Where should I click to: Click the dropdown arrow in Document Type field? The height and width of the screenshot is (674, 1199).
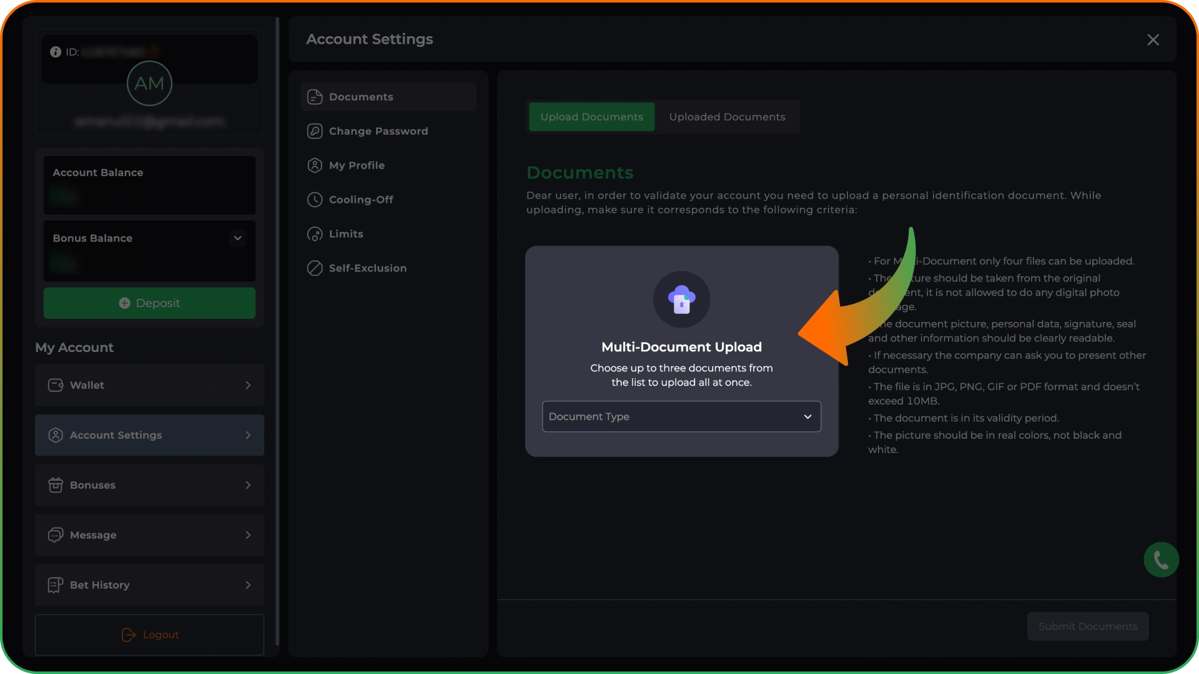[807, 416]
